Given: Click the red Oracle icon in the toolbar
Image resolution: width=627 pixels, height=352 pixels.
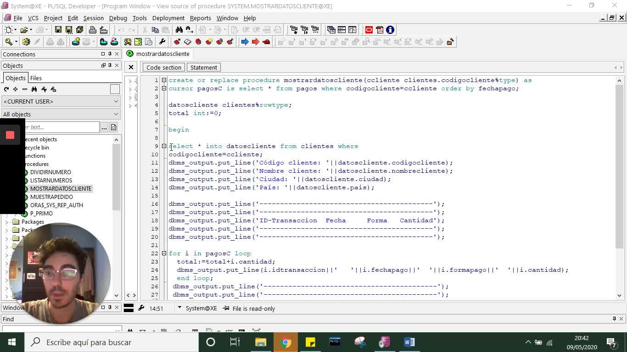Looking at the screenshot, I should [369, 30].
